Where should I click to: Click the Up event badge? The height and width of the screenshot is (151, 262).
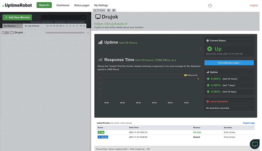[x=101, y=132]
